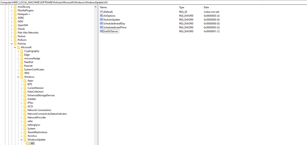Viewport: 307px width, 145px height.
Task: Select the Network Connections key
Action: coord(39,110)
